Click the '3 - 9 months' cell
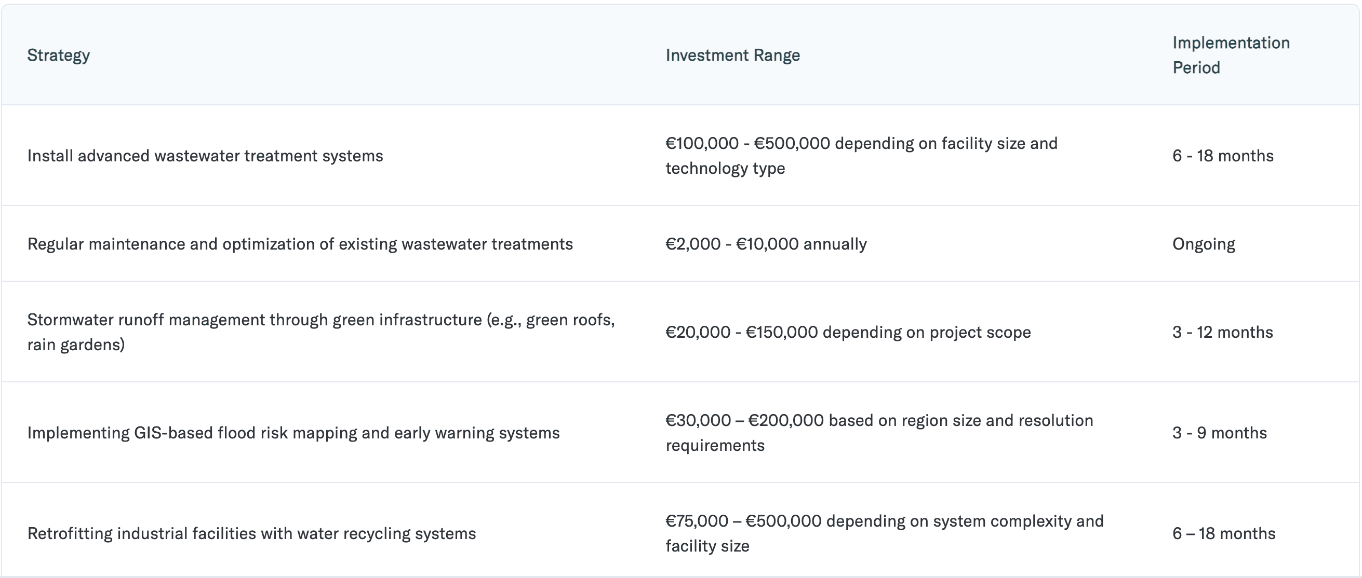 [1219, 433]
